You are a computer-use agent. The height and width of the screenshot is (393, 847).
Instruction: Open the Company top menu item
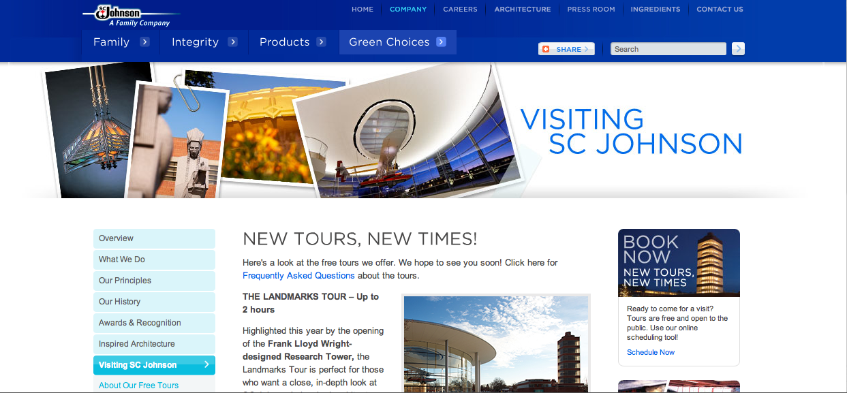click(408, 10)
